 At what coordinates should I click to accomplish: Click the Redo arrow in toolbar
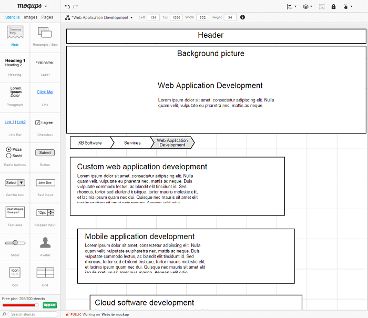click(76, 6)
